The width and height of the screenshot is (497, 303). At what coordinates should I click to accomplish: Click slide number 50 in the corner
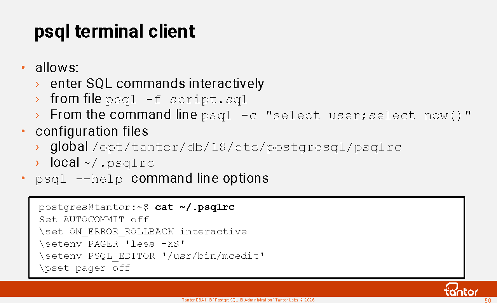pyautogui.click(x=488, y=300)
